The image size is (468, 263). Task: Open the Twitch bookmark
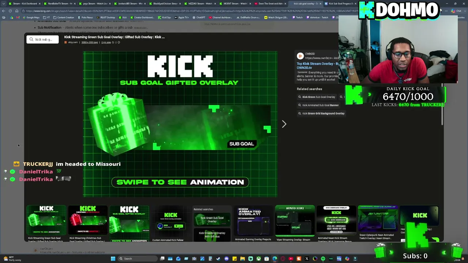[x=298, y=18]
